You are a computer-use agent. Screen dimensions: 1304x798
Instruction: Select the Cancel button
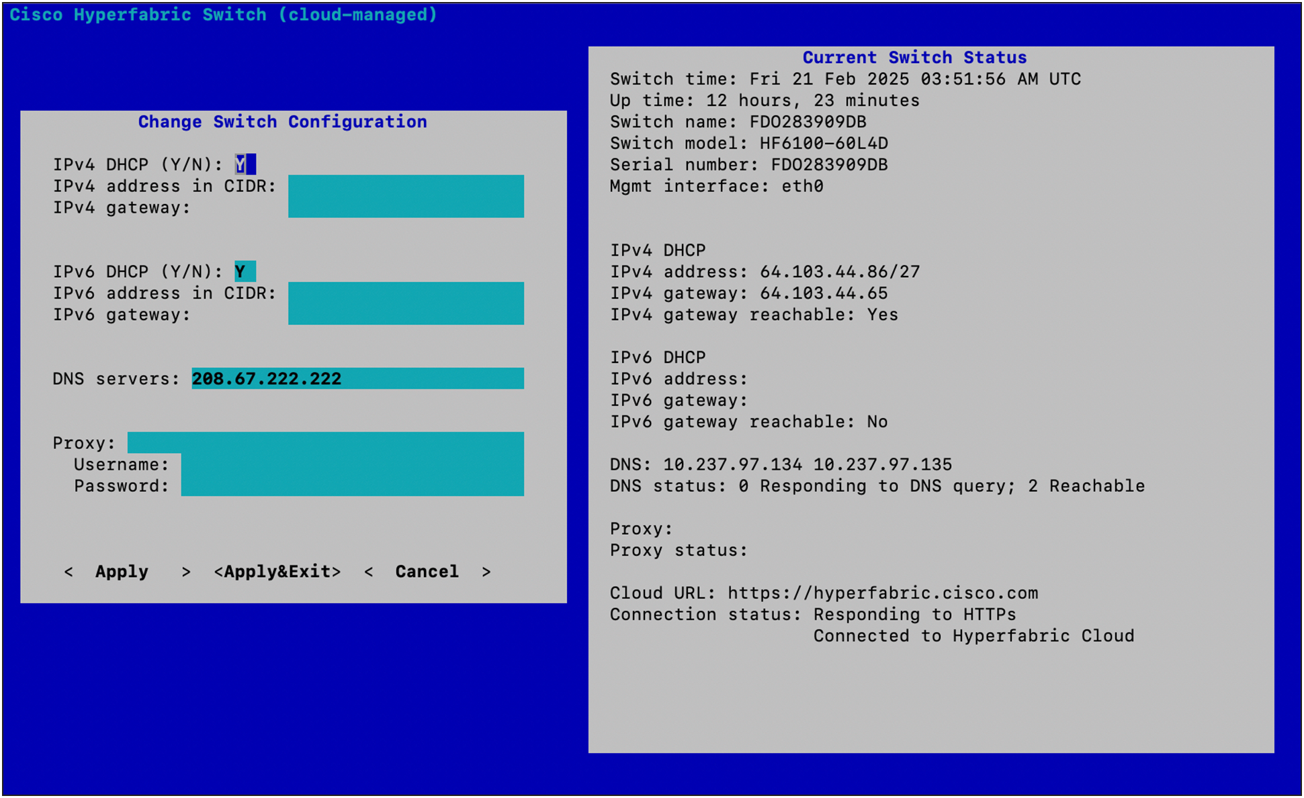(x=427, y=572)
